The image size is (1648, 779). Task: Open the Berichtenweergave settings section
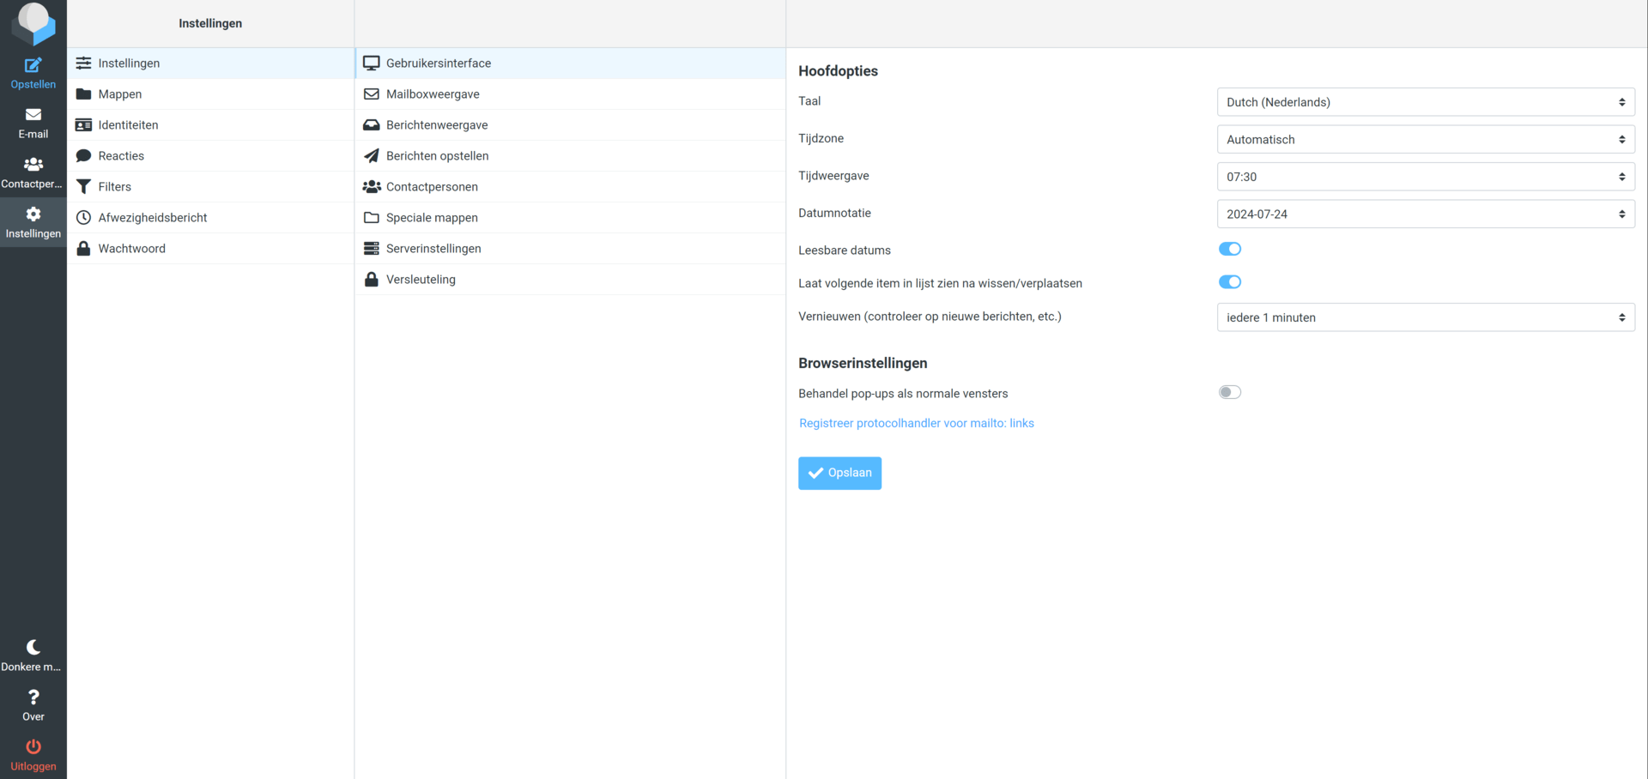click(x=570, y=124)
